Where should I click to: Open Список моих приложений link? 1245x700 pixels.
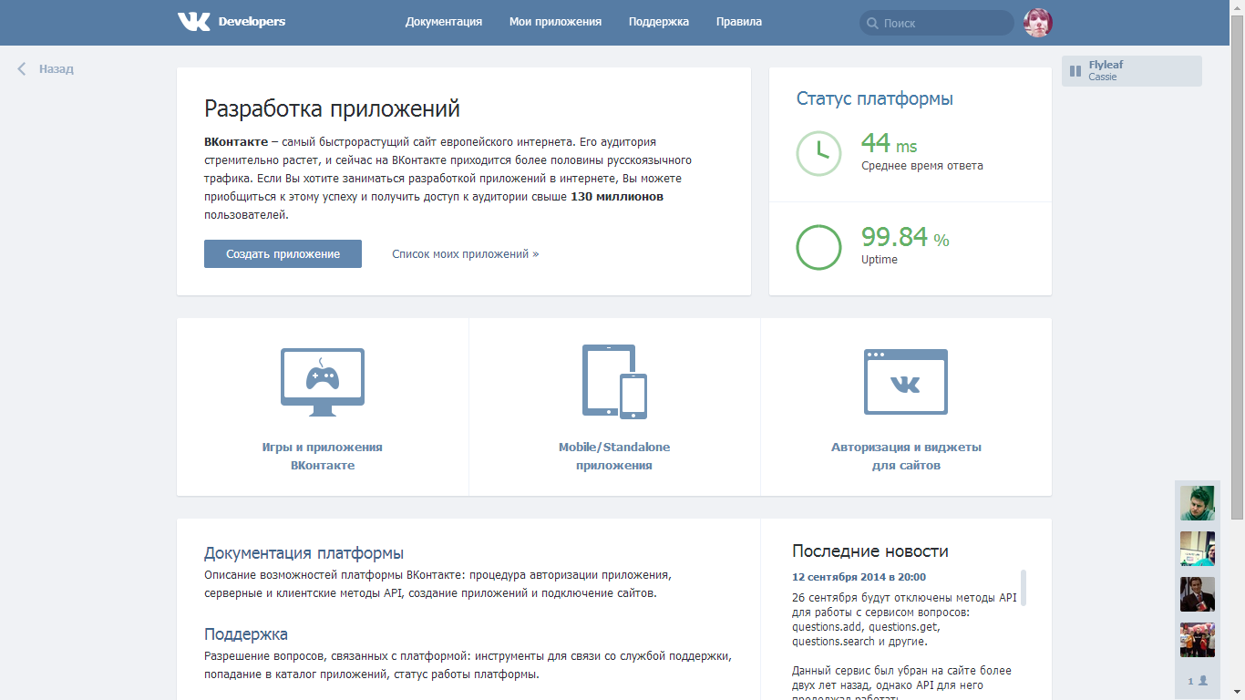[465, 254]
